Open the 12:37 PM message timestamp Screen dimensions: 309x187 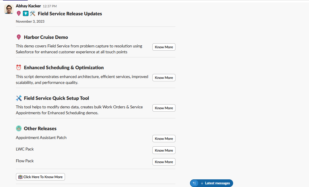click(50, 6)
